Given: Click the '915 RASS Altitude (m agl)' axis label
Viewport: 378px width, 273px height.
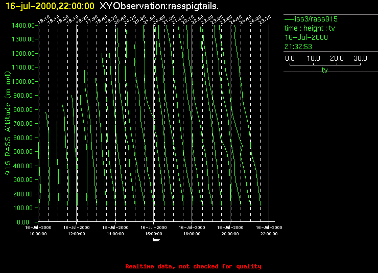Looking at the screenshot, I should pos(8,123).
